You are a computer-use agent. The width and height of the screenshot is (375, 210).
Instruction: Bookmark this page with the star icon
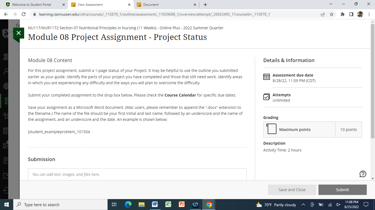(x=332, y=14)
